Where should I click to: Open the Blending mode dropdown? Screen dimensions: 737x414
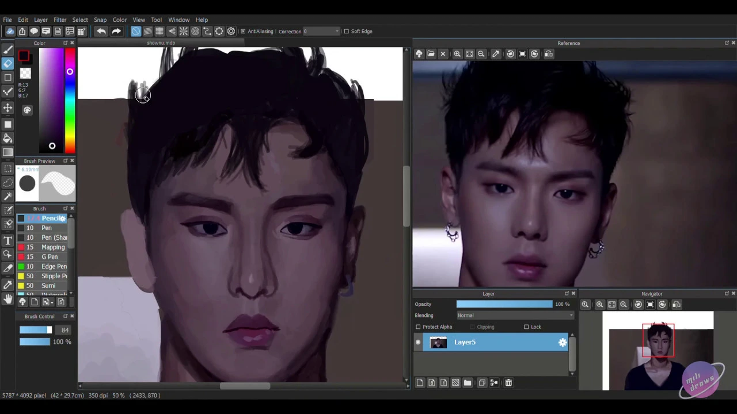pyautogui.click(x=515, y=315)
